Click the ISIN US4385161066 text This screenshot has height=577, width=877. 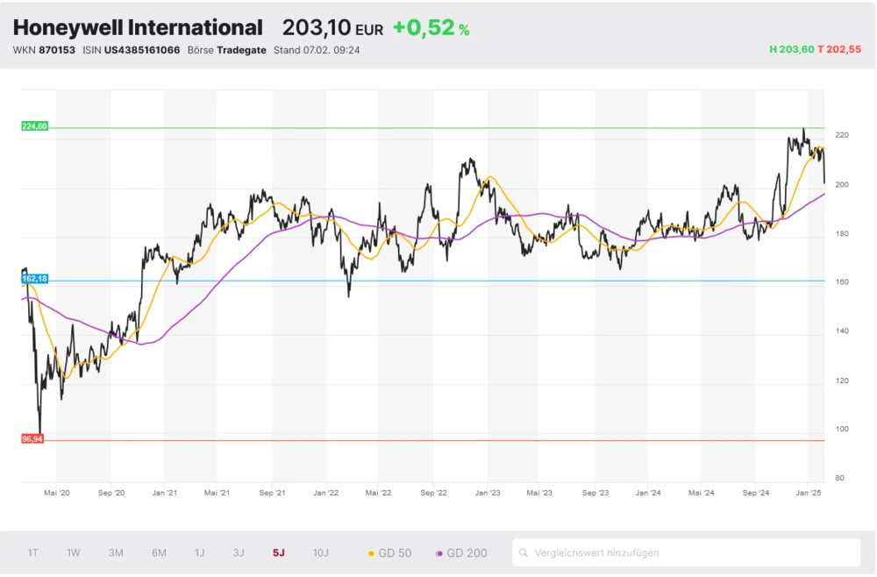pos(132,50)
